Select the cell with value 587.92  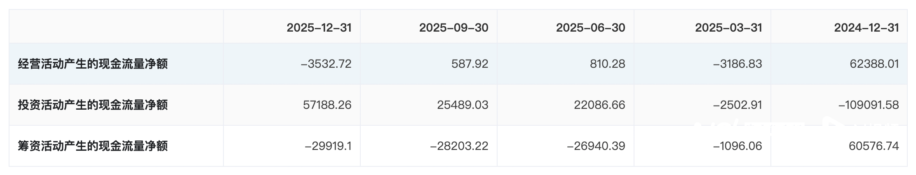[x=470, y=64]
